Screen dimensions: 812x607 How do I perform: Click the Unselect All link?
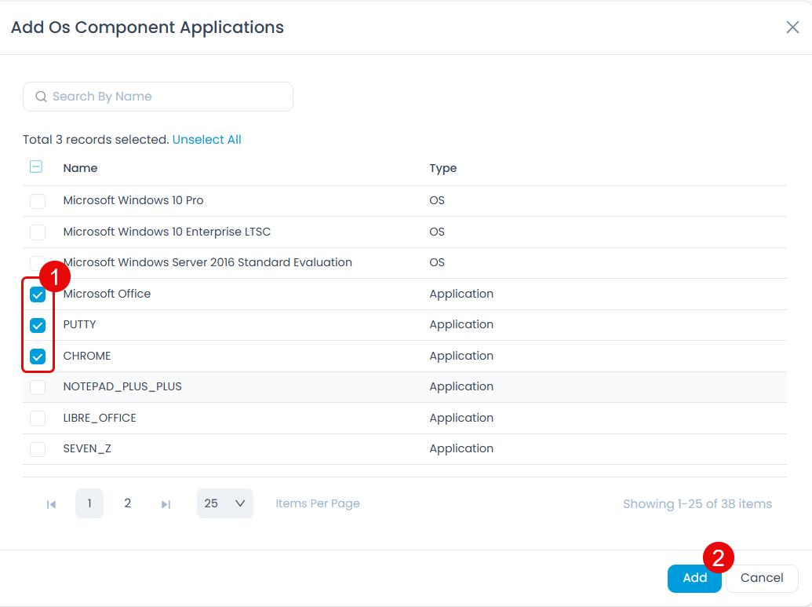206,139
